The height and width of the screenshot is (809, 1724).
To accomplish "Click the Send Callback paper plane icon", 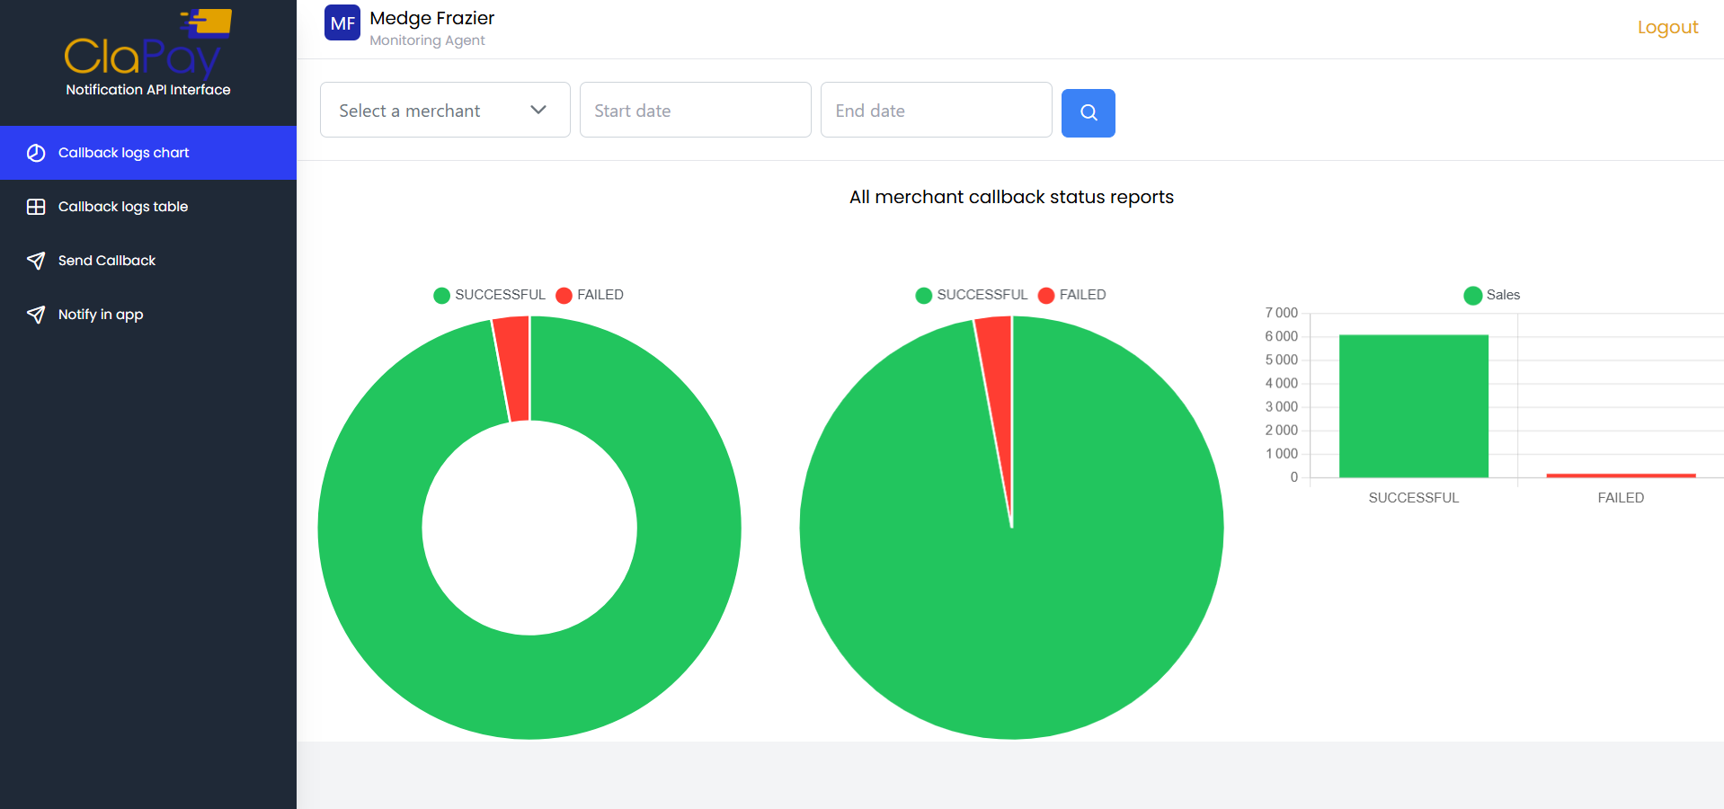I will (36, 261).
